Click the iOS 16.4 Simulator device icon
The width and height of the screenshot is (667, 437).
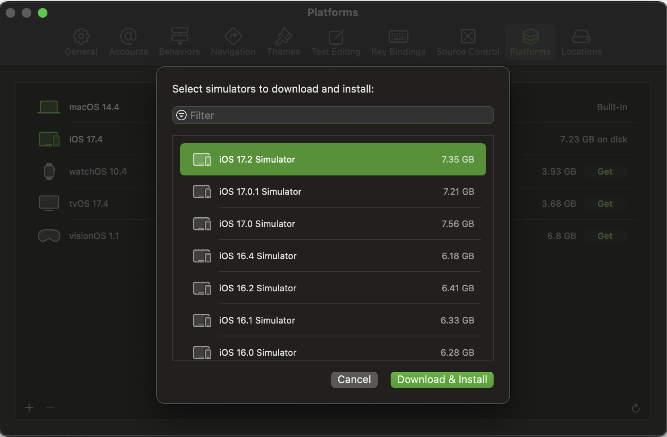click(x=202, y=256)
